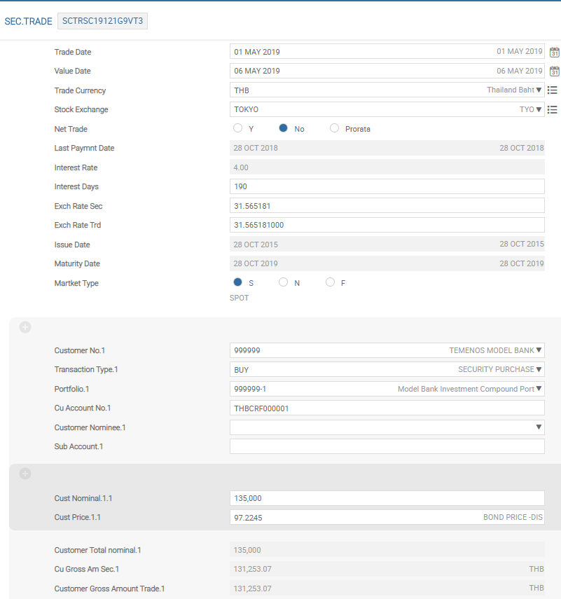Open Transaction Type.1 dropdown
The width and height of the screenshot is (561, 599).
coord(539,369)
